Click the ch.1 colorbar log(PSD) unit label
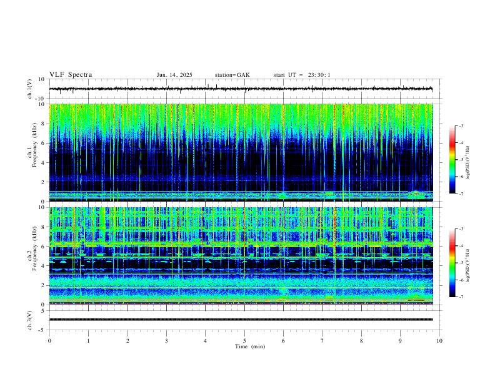Screen dimensions: 495x382 (x=468, y=162)
